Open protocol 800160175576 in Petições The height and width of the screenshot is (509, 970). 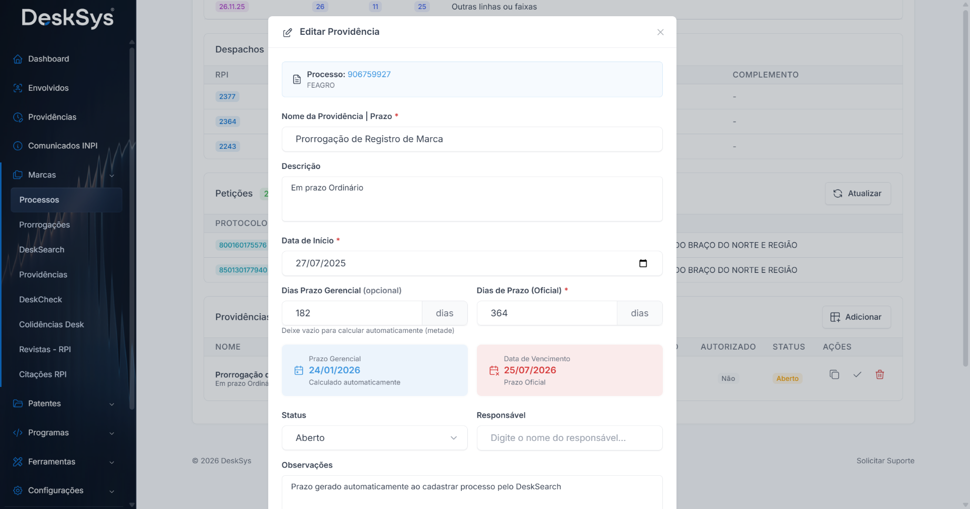pos(243,245)
